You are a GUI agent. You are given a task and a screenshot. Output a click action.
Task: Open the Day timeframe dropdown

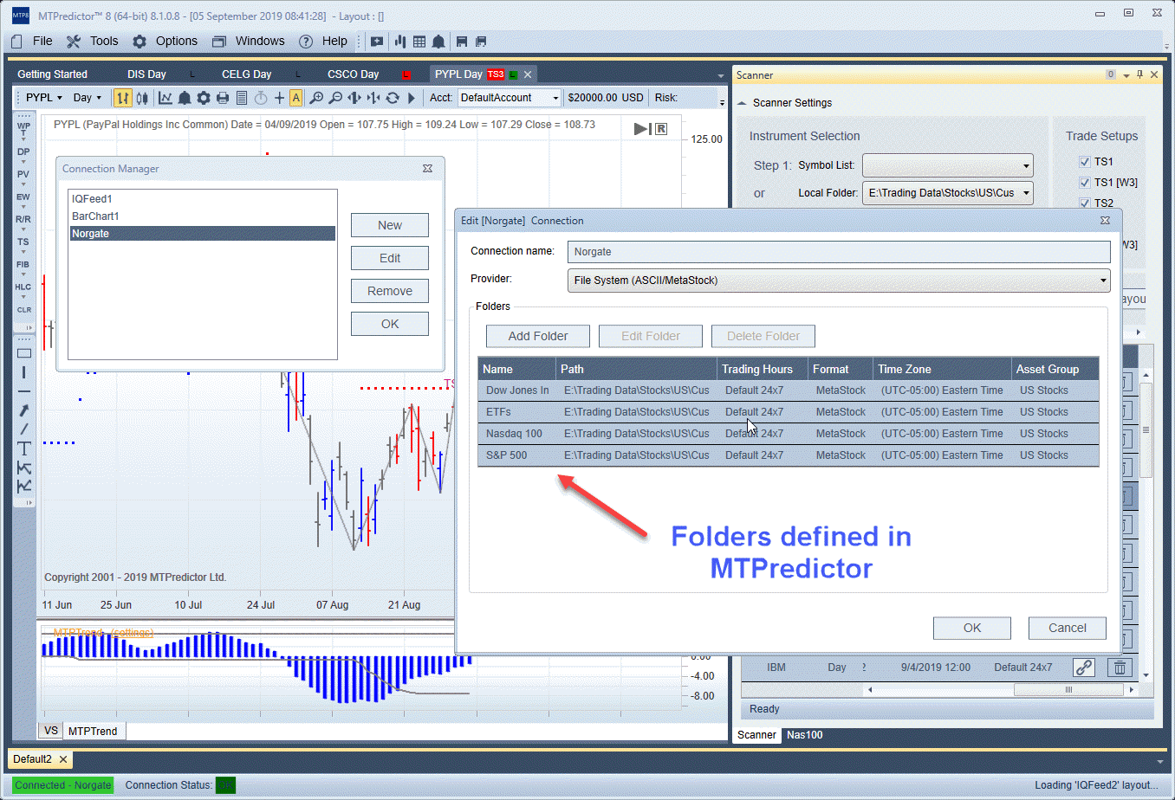point(88,98)
